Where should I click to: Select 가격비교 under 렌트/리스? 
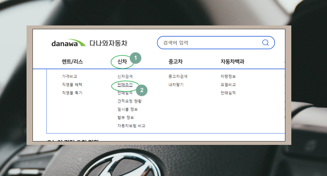[70, 76]
